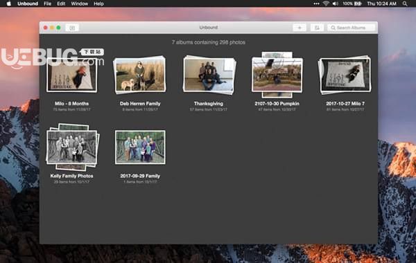Click the '2017-09-29 Family' album title
The height and width of the screenshot is (263, 416).
140,176
